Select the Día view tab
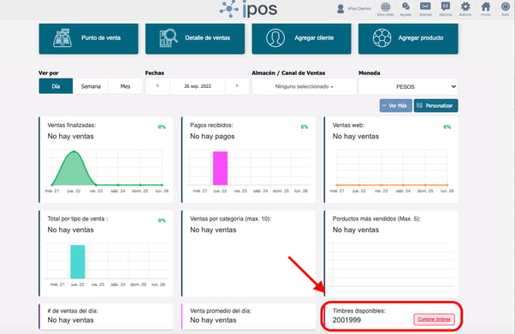This screenshot has width=515, height=334. click(56, 86)
